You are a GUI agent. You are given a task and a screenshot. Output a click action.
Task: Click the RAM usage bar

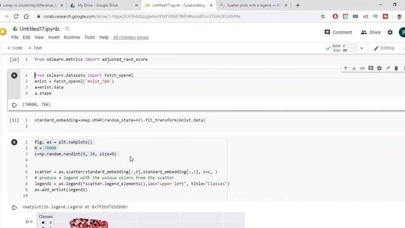pyautogui.click(x=349, y=46)
